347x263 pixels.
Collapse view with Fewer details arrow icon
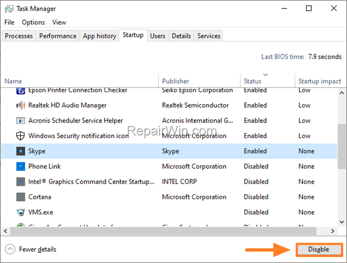(x=10, y=249)
